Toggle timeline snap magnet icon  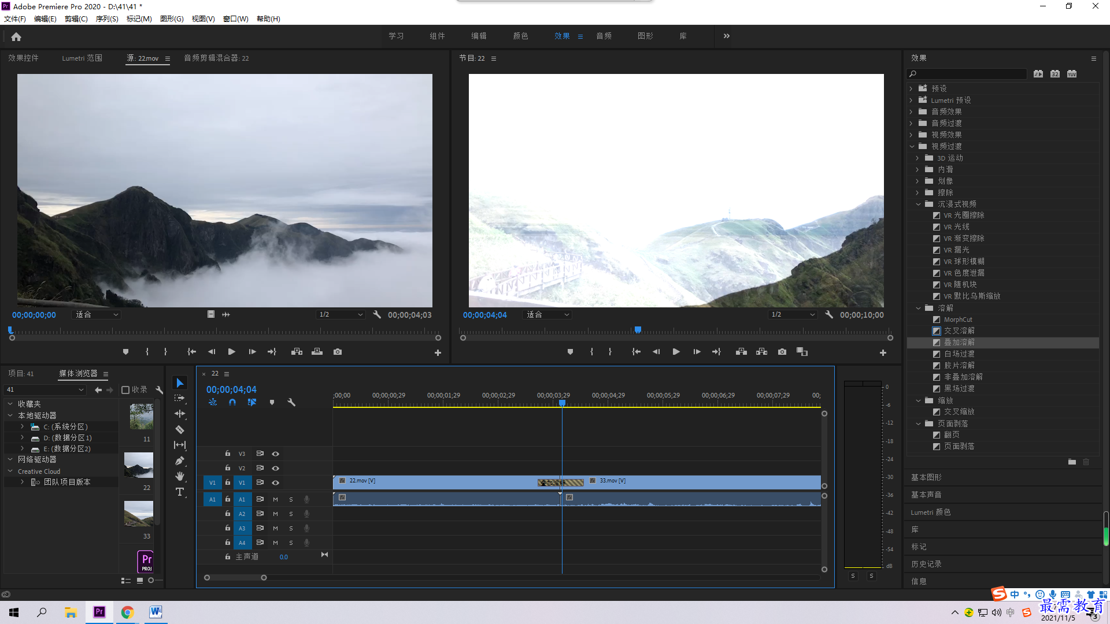(232, 402)
